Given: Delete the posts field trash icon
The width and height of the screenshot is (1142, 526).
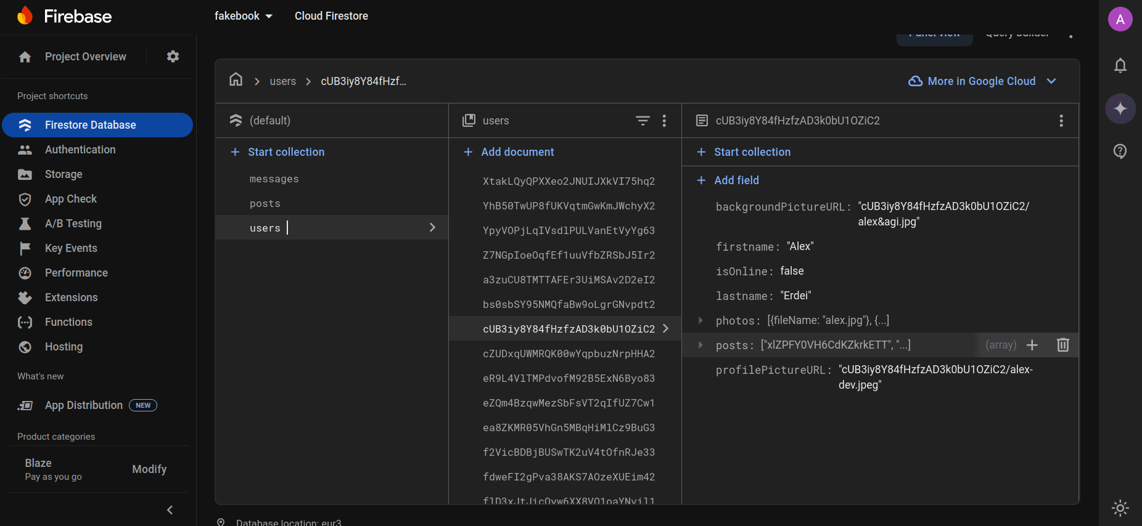Looking at the screenshot, I should coord(1063,345).
